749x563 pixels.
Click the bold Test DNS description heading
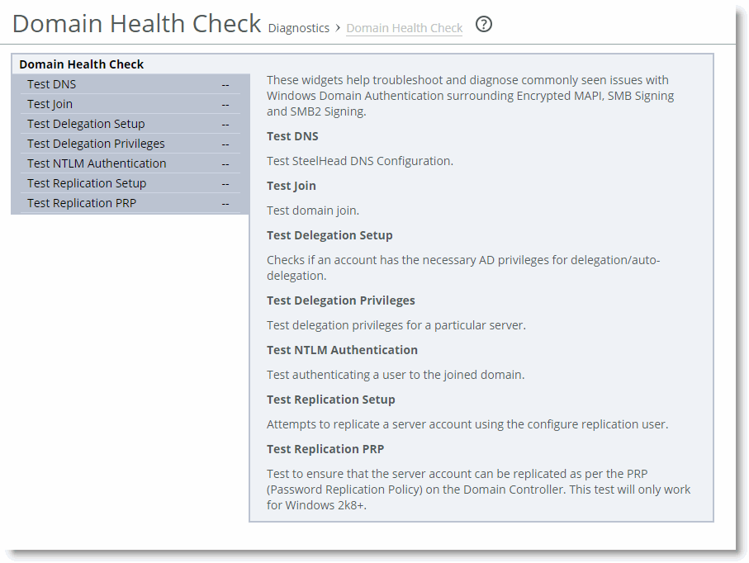point(292,136)
